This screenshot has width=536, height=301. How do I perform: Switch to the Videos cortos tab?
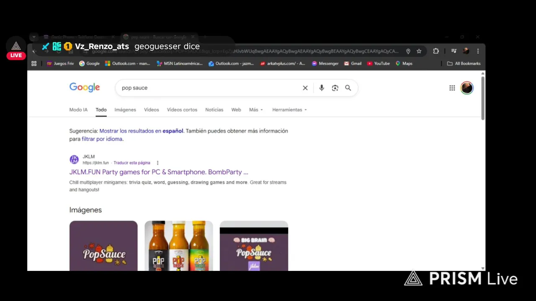(x=182, y=110)
